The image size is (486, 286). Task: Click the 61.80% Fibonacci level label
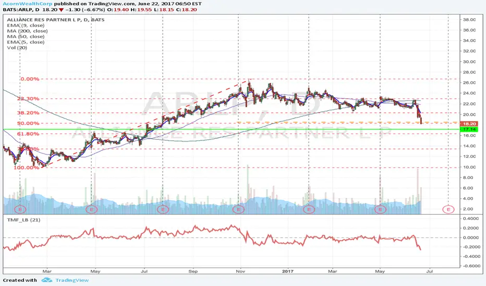click(28, 134)
